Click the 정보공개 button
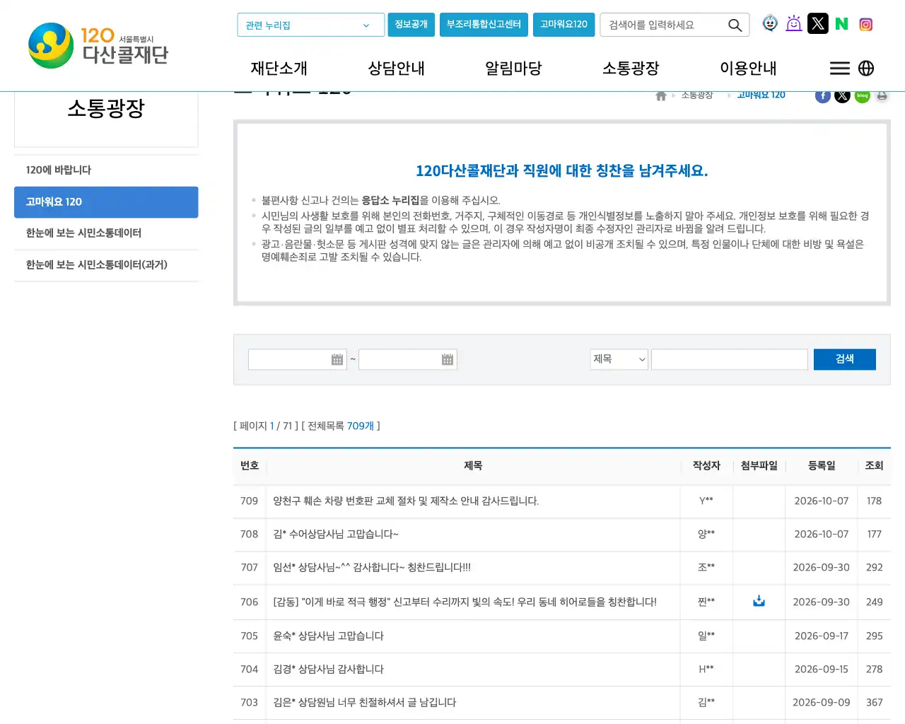 411,24
